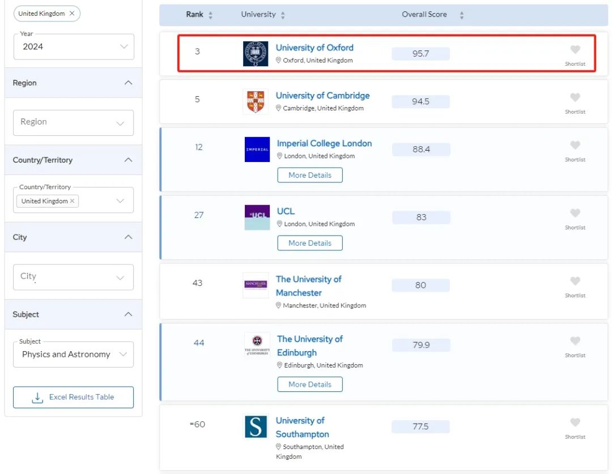Image resolution: width=612 pixels, height=474 pixels.
Task: Shortlist University of Manchester with heart icon
Action: tap(575, 281)
